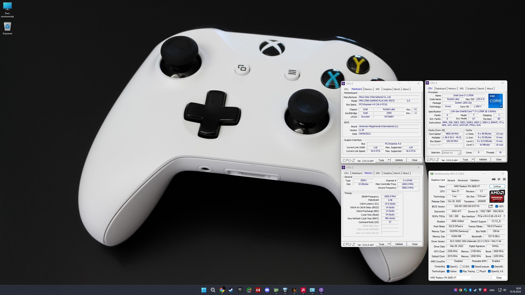The width and height of the screenshot is (525, 295).
Task: Switch to GPU-Z via green card taskbar icon
Action: coord(276,290)
